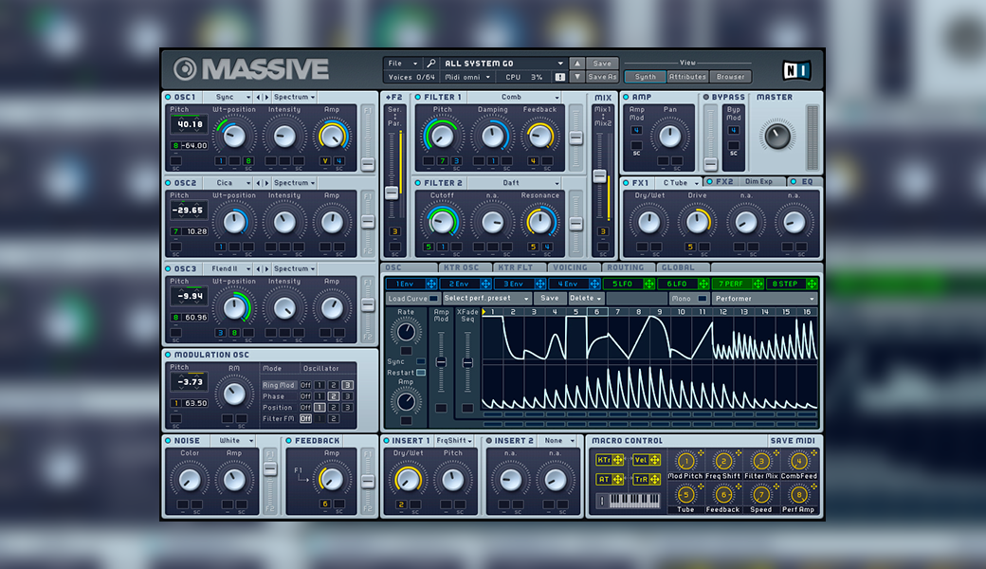This screenshot has width=986, height=569.
Task: Click macro knob 1 Mod Pitch
Action: point(685,461)
